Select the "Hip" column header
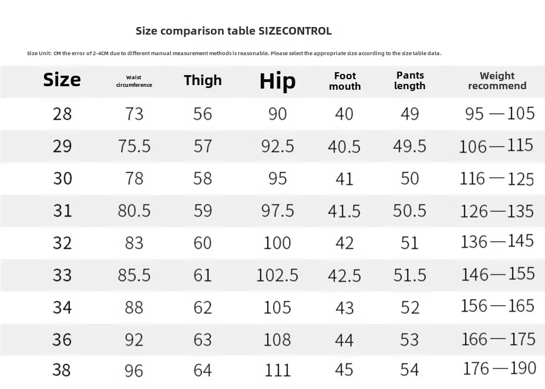545x389 pixels. tap(277, 82)
